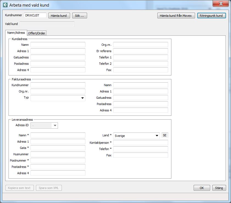This screenshot has width=231, height=203.
Task: Click the Telefon * field in Leveransadress
Action: coord(141,149)
